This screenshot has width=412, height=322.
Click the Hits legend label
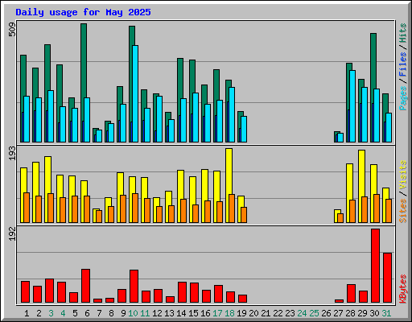point(403,33)
